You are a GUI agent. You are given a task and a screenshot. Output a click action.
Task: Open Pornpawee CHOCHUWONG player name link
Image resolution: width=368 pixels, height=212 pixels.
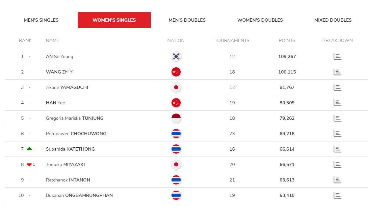[x=76, y=134]
